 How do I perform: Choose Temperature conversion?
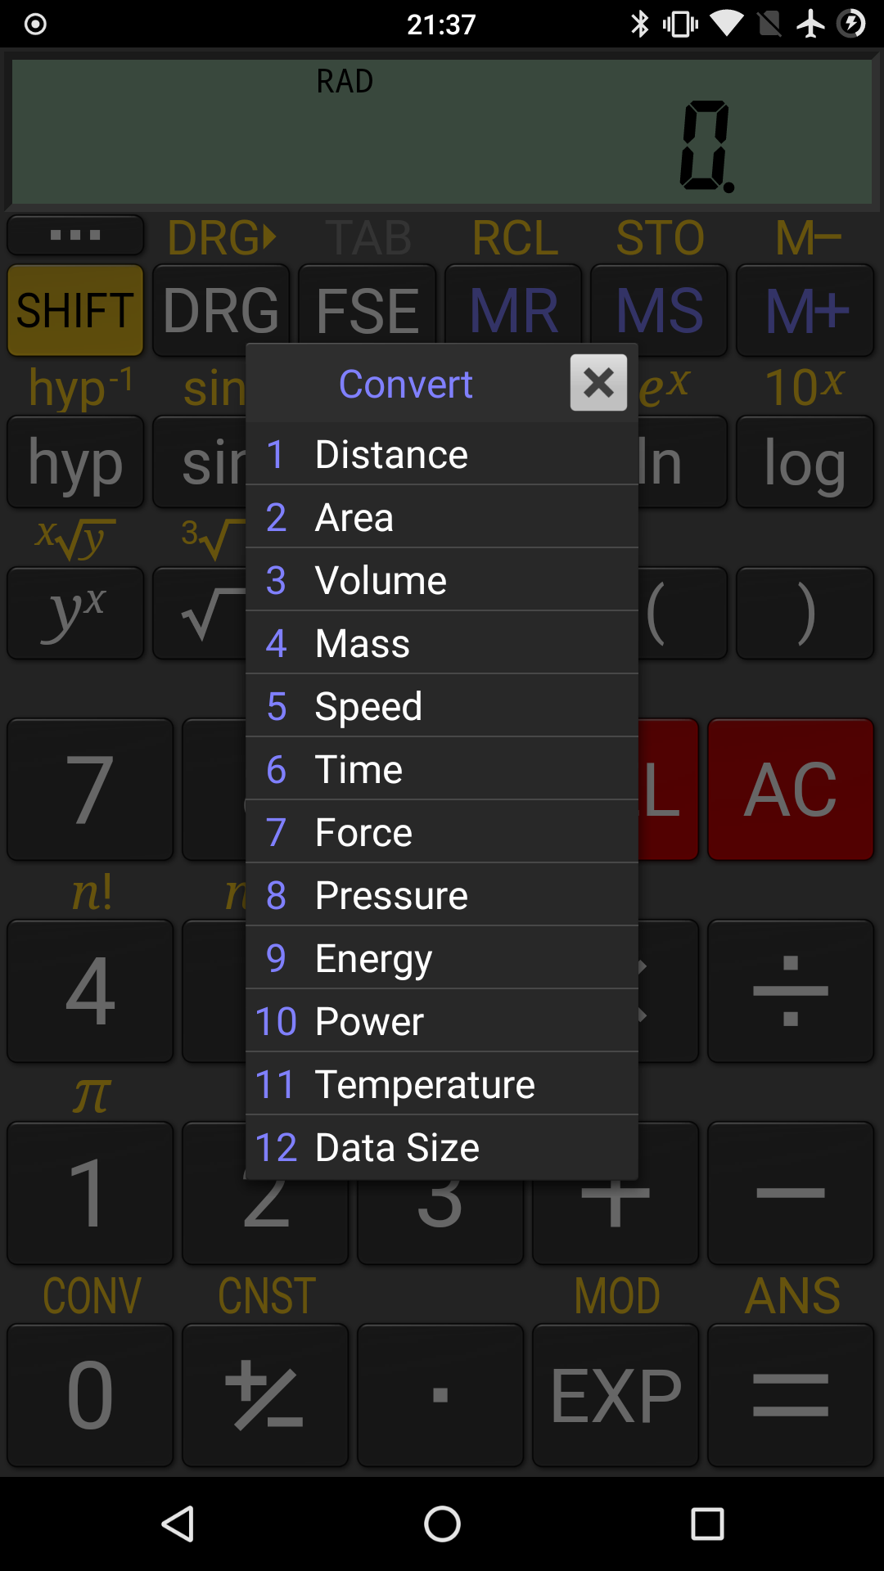442,1084
